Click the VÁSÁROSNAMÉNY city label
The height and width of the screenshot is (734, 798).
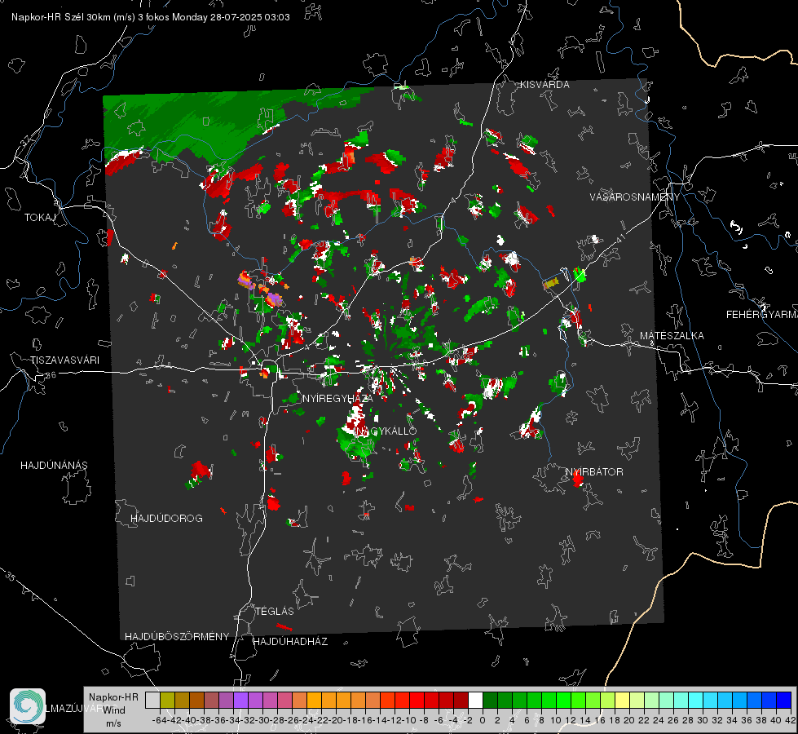pyautogui.click(x=635, y=197)
